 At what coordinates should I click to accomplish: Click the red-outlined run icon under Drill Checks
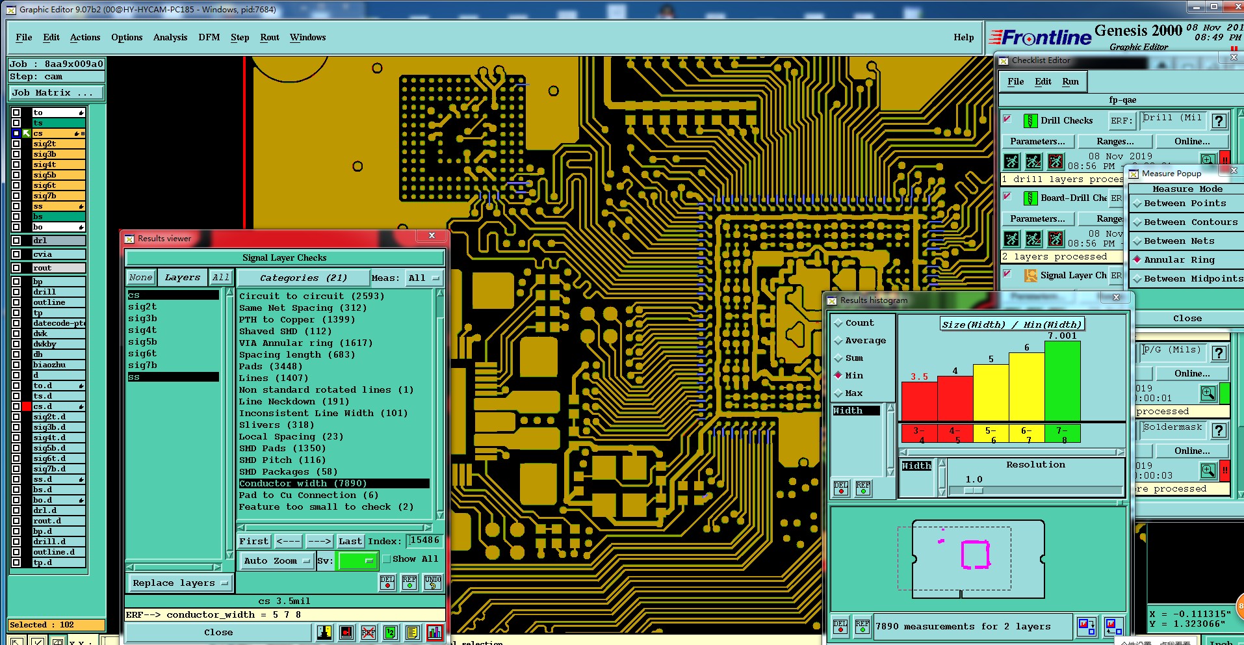point(1056,161)
